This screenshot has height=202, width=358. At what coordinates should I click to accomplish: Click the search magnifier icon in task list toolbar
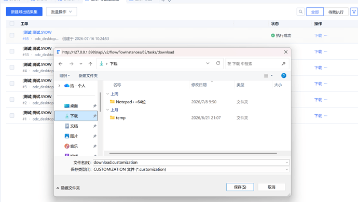click(x=300, y=11)
